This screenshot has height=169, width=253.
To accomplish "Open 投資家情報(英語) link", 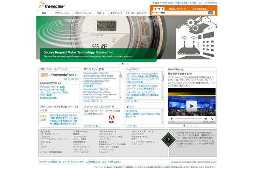I will [48, 98].
